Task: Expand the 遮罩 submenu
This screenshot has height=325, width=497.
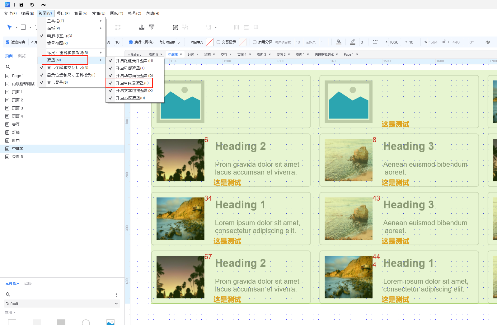Action: click(71, 60)
